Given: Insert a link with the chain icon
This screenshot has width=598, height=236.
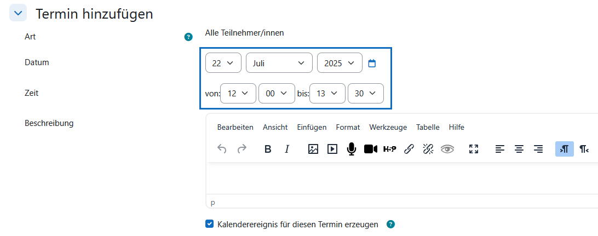Looking at the screenshot, I should (409, 149).
